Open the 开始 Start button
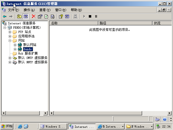Viewport: 173px width, 130px height. click(x=7, y=126)
